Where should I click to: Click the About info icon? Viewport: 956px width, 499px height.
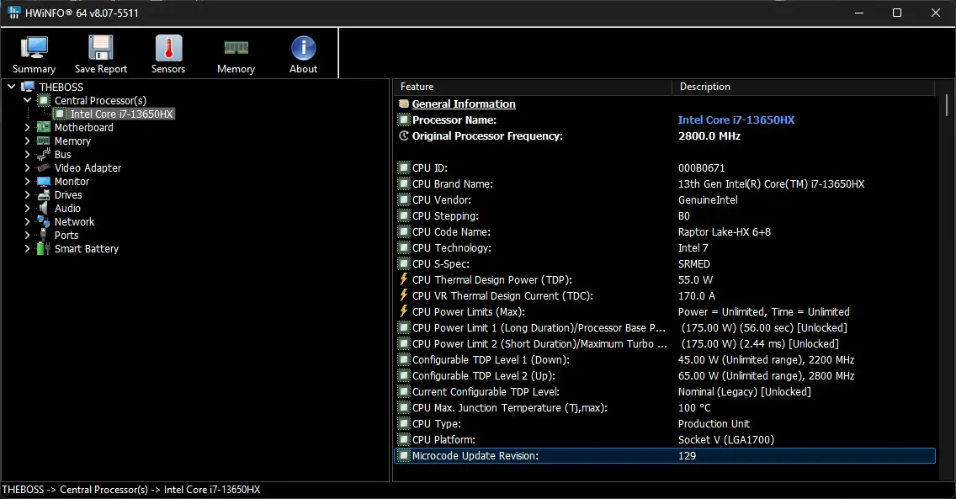coord(303,48)
